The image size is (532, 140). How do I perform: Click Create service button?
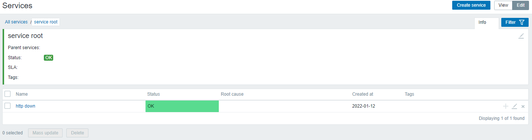[x=471, y=5]
